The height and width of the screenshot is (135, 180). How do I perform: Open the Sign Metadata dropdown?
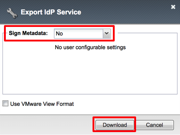pos(82,33)
